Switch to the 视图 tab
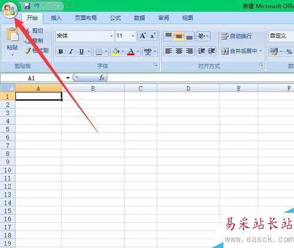The width and height of the screenshot is (294, 248). point(188,18)
